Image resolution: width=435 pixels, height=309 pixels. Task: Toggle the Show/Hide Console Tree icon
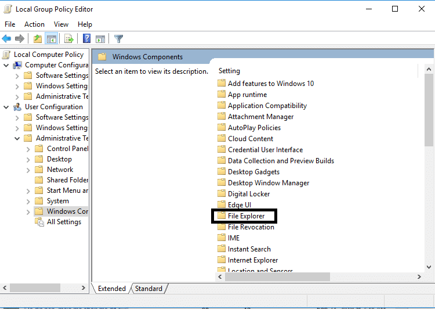tap(51, 39)
